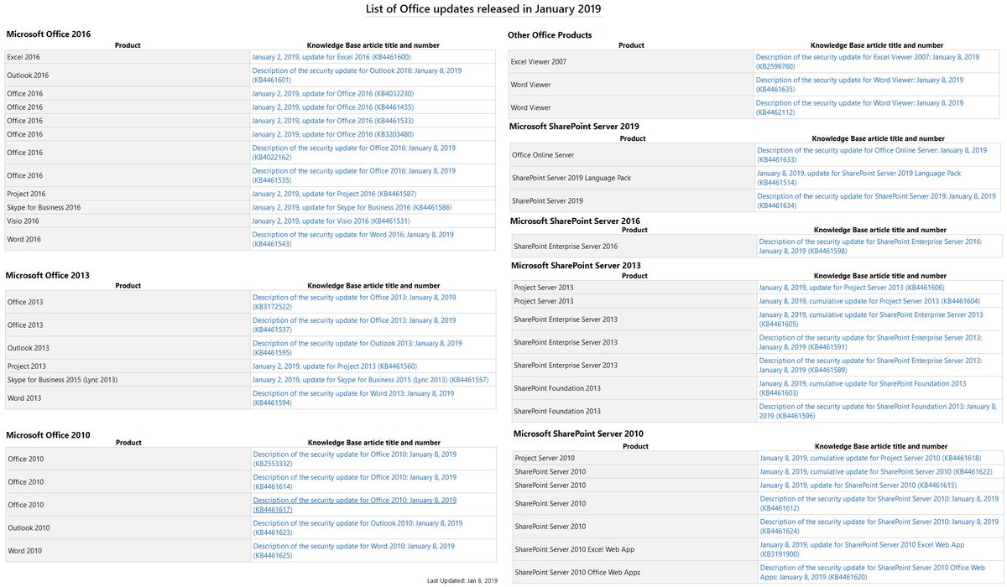The height and width of the screenshot is (587, 1007).
Task: Open SharePoint Enterprise 2013 cumulative update KB4461605
Action: (x=871, y=319)
